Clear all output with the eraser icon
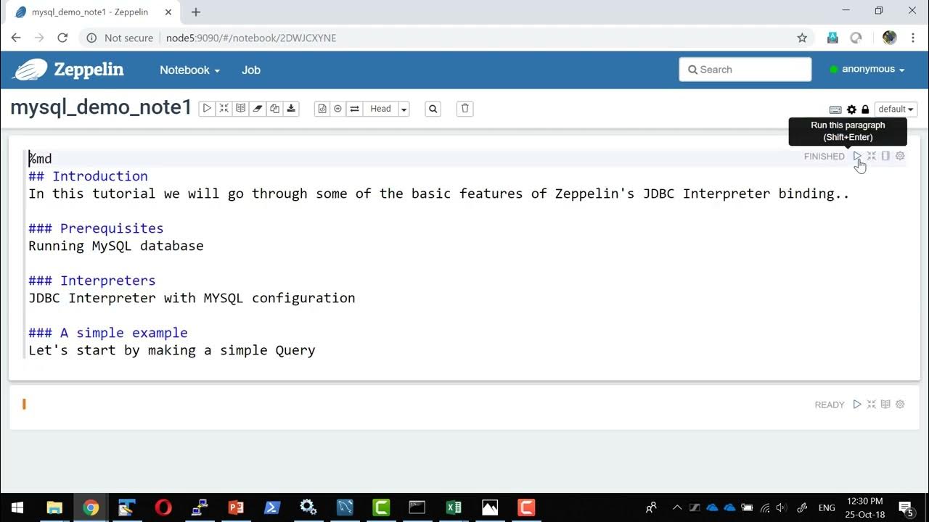Viewport: 929px width, 522px height. [x=258, y=109]
